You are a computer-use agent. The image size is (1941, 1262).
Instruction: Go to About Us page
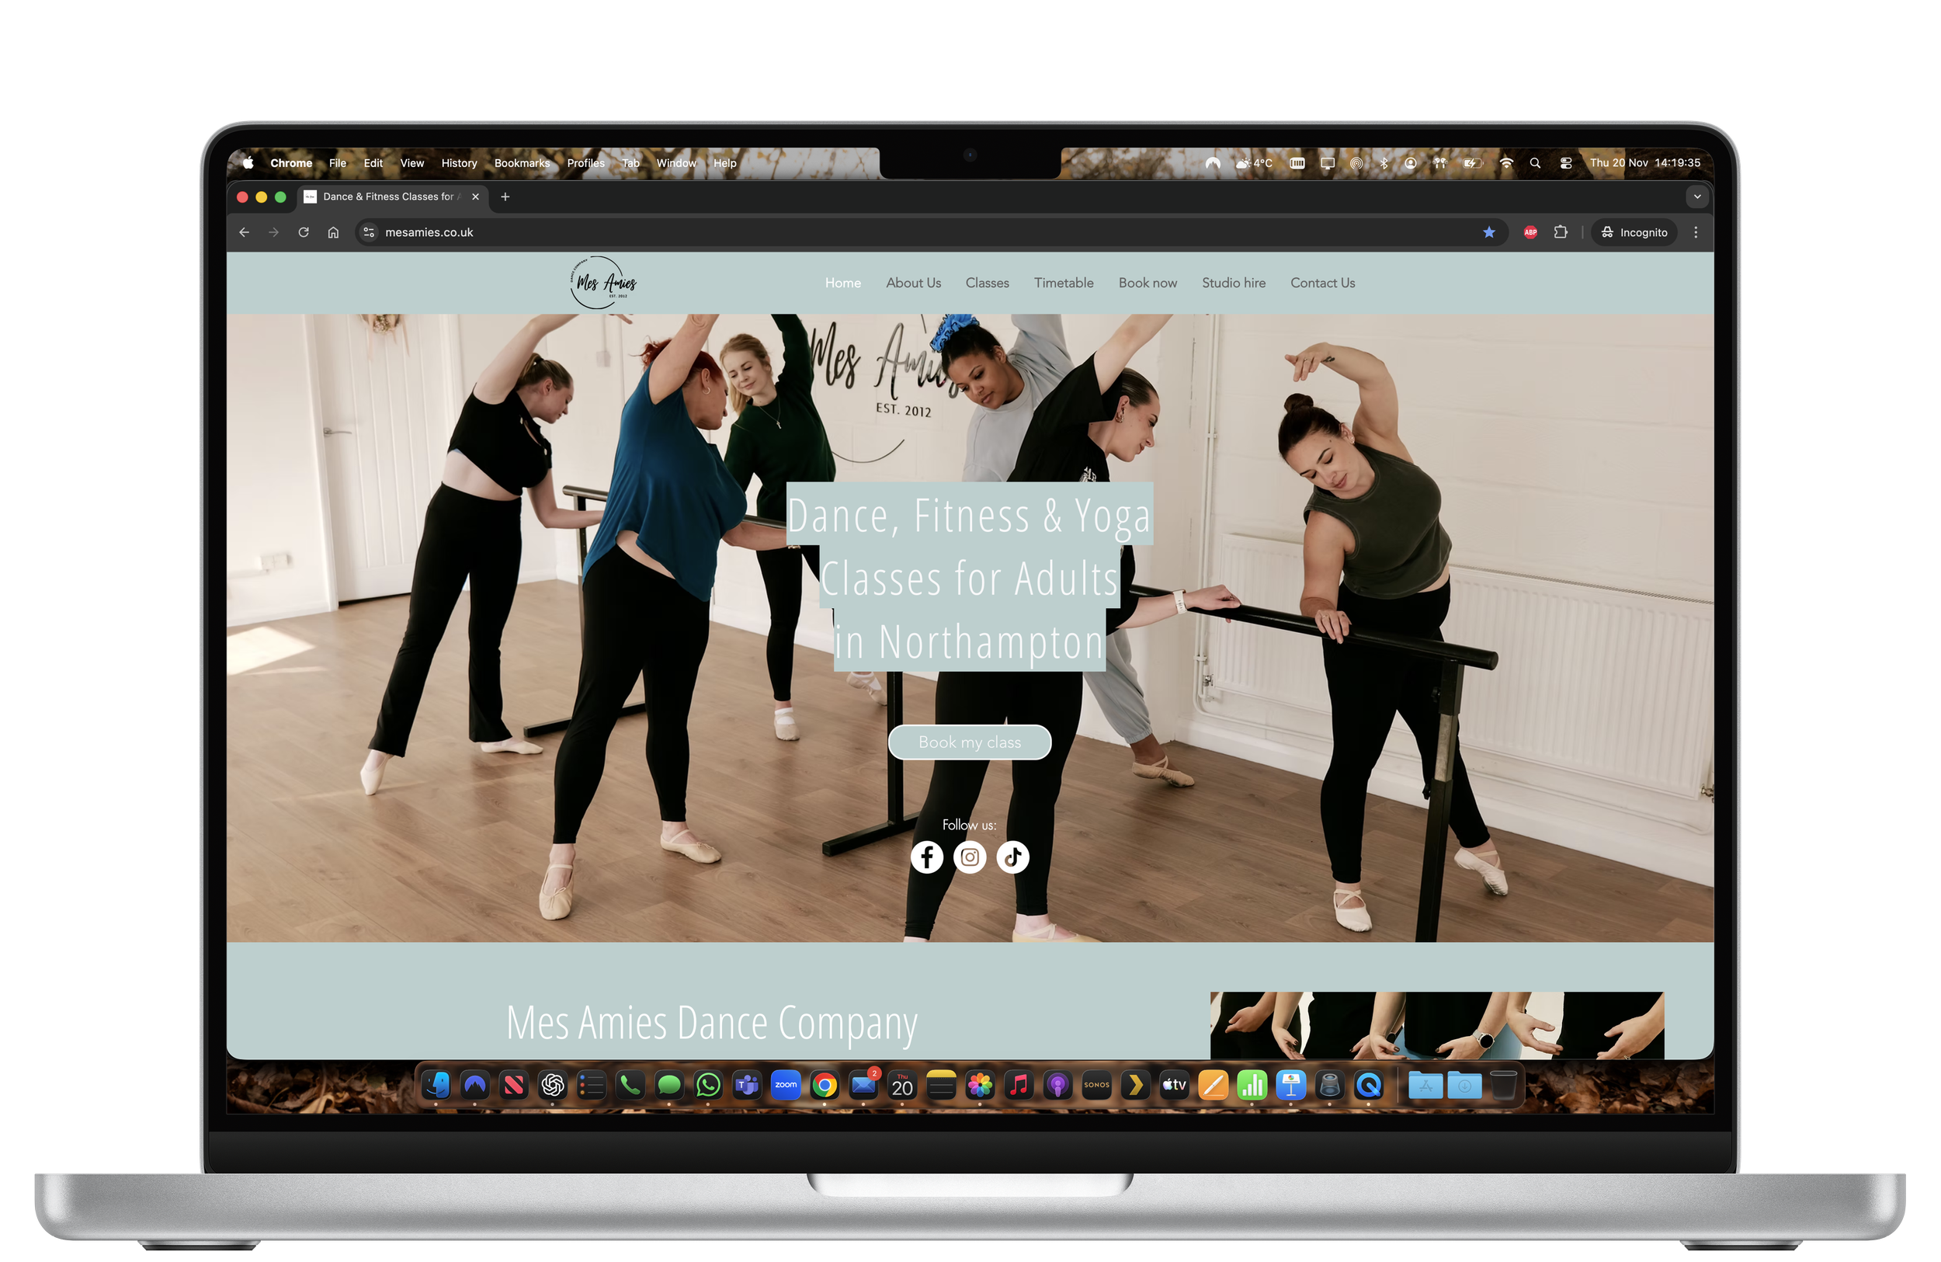coord(913,283)
